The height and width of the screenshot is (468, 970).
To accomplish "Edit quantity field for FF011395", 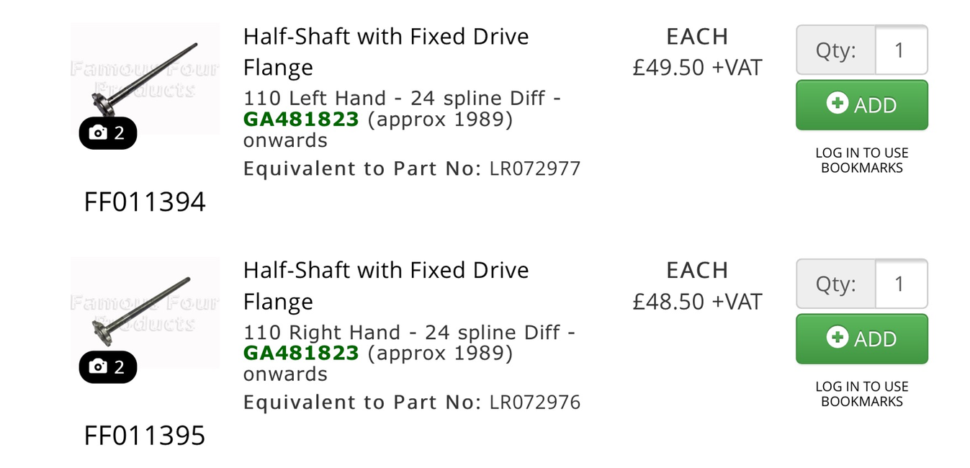I will [901, 284].
